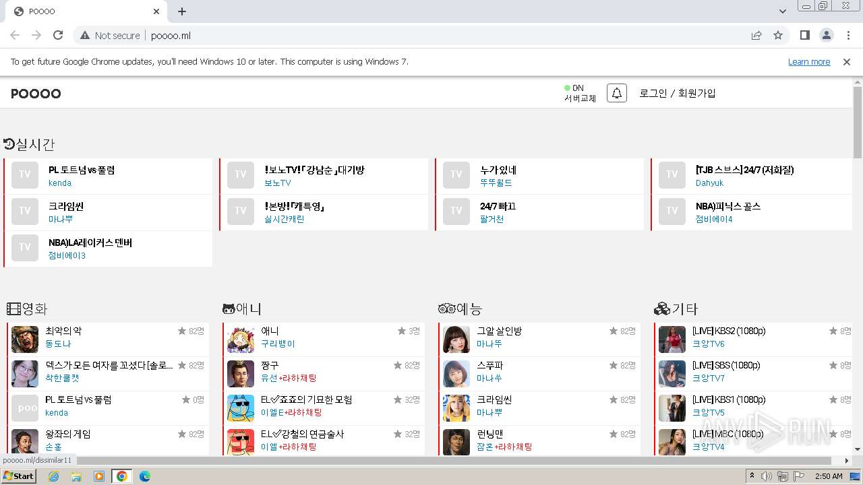Click the share page icon in address bar
863x485 pixels.
click(x=756, y=35)
